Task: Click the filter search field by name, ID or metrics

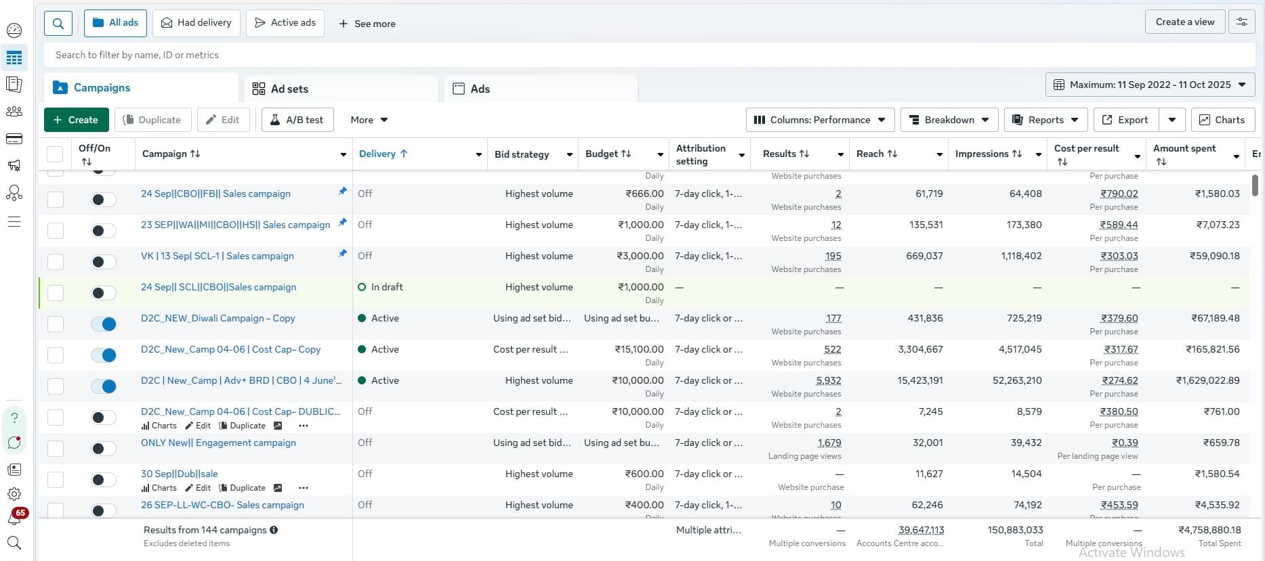Action: coord(649,55)
